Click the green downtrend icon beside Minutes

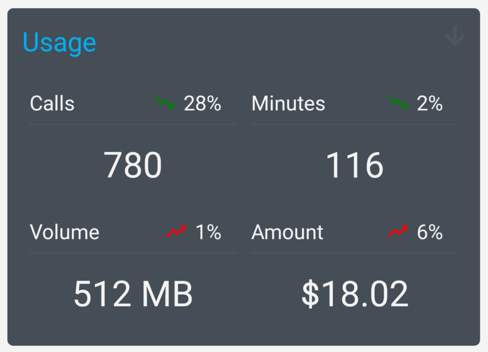click(398, 103)
